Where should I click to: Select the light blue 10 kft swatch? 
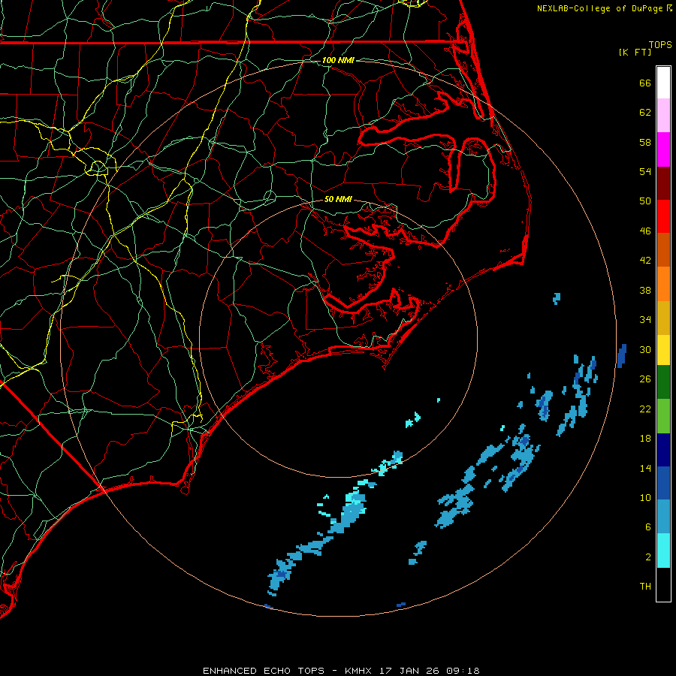(663, 517)
